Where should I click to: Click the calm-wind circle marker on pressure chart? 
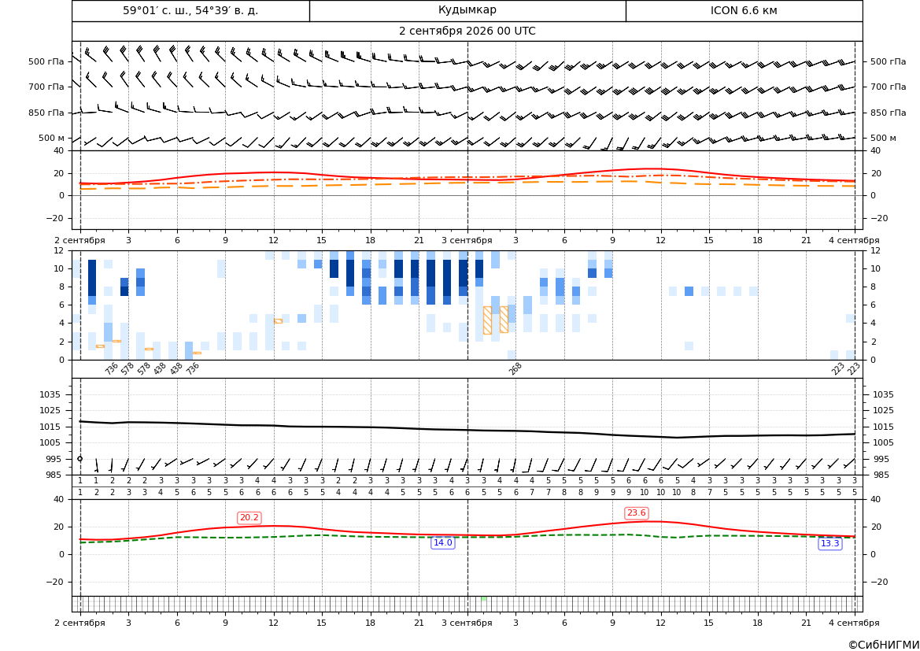coord(80,458)
